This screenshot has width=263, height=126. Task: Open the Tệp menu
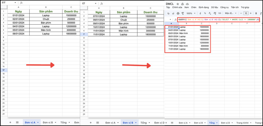pos(168,7)
